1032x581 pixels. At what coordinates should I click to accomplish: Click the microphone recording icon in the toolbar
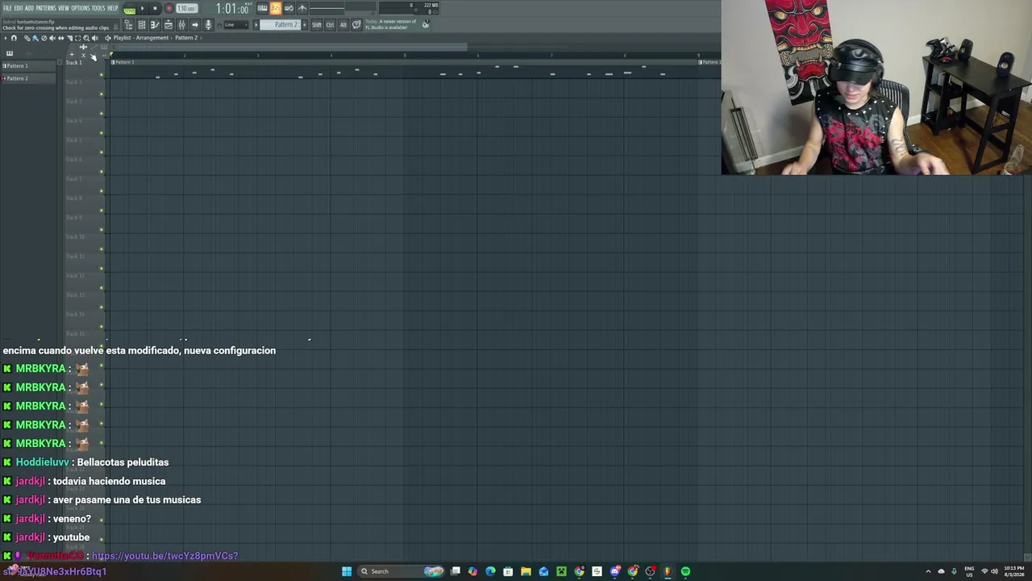click(208, 25)
